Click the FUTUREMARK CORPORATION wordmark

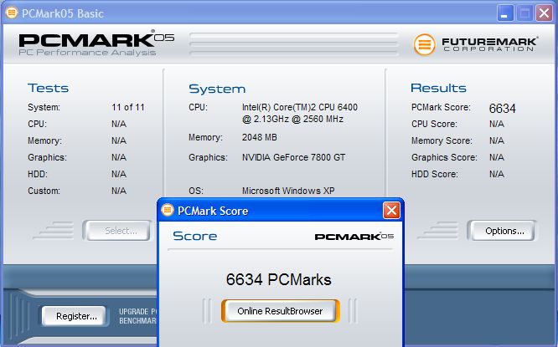pos(489,44)
